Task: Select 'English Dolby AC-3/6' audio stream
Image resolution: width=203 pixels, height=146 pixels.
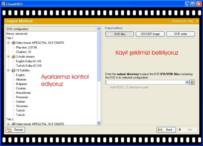Action: coord(29,61)
